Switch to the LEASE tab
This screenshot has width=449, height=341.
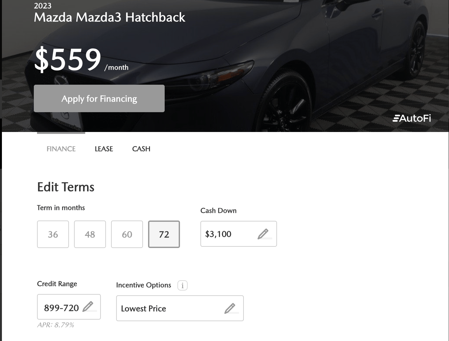pos(104,149)
